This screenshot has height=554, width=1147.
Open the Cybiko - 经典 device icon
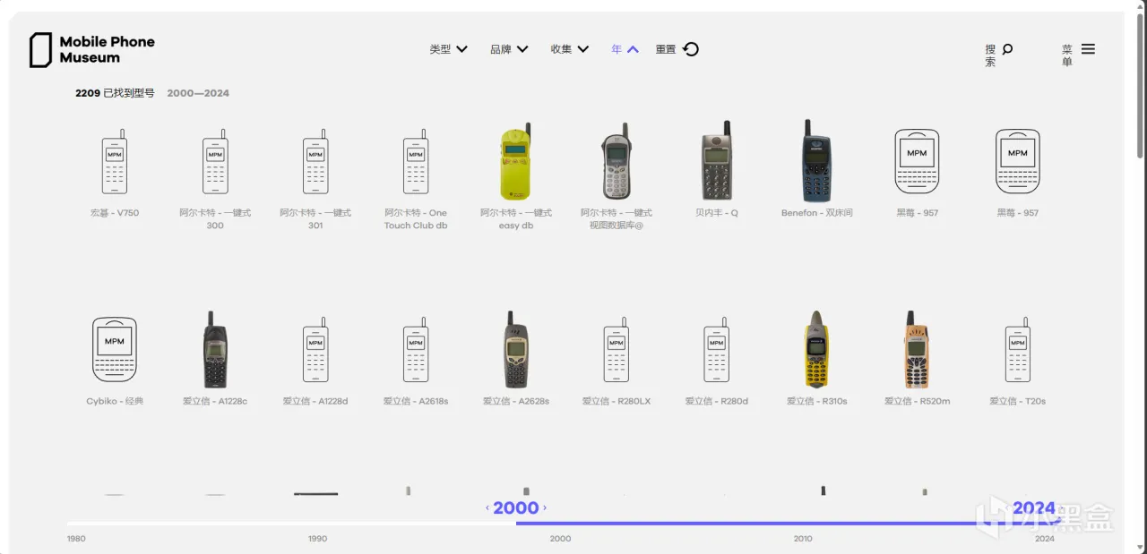115,350
